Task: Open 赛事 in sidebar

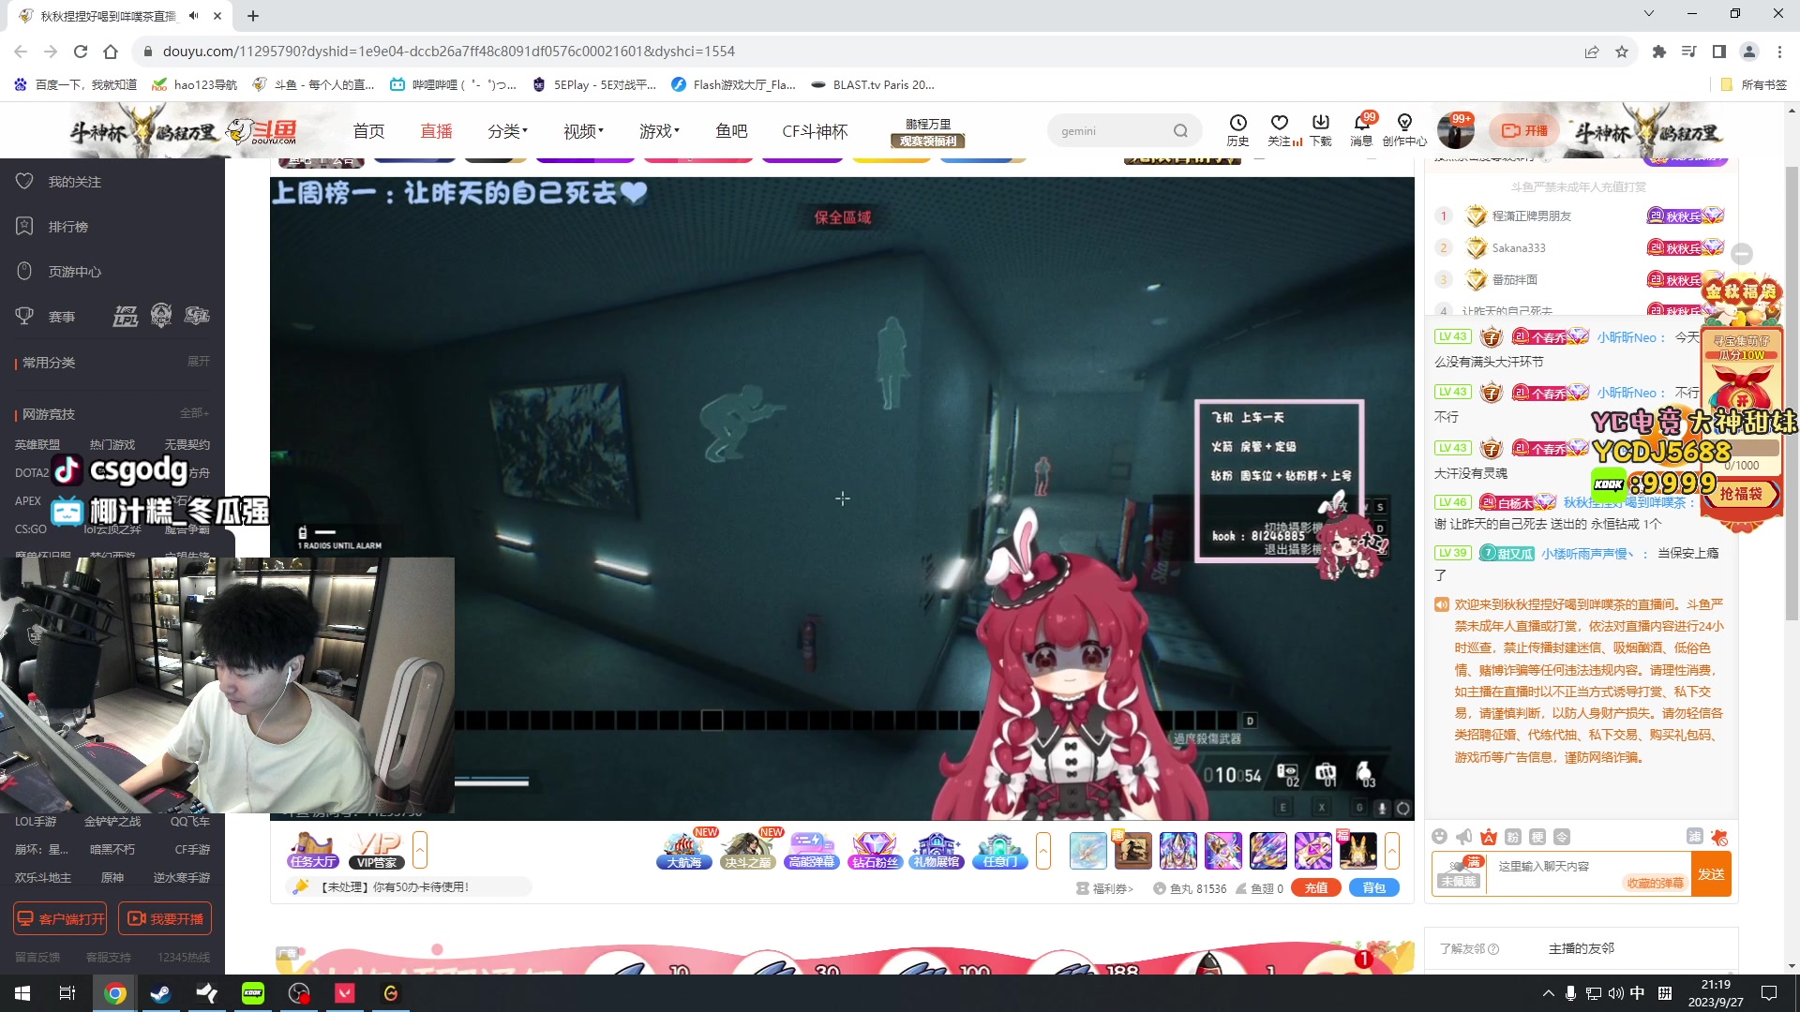Action: (62, 317)
